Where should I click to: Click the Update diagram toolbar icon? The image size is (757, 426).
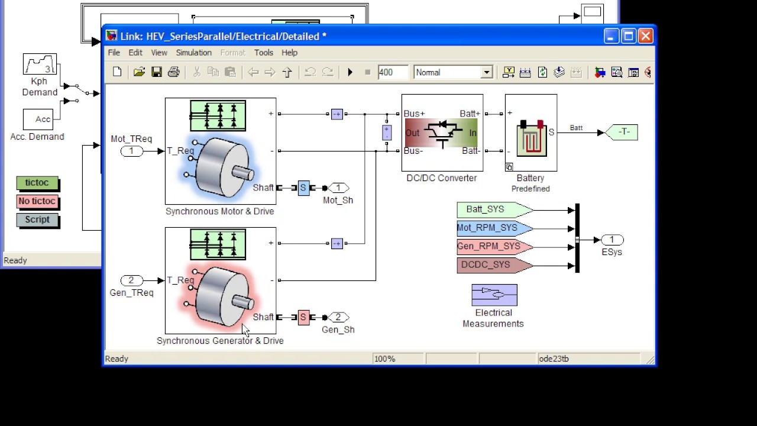point(542,72)
